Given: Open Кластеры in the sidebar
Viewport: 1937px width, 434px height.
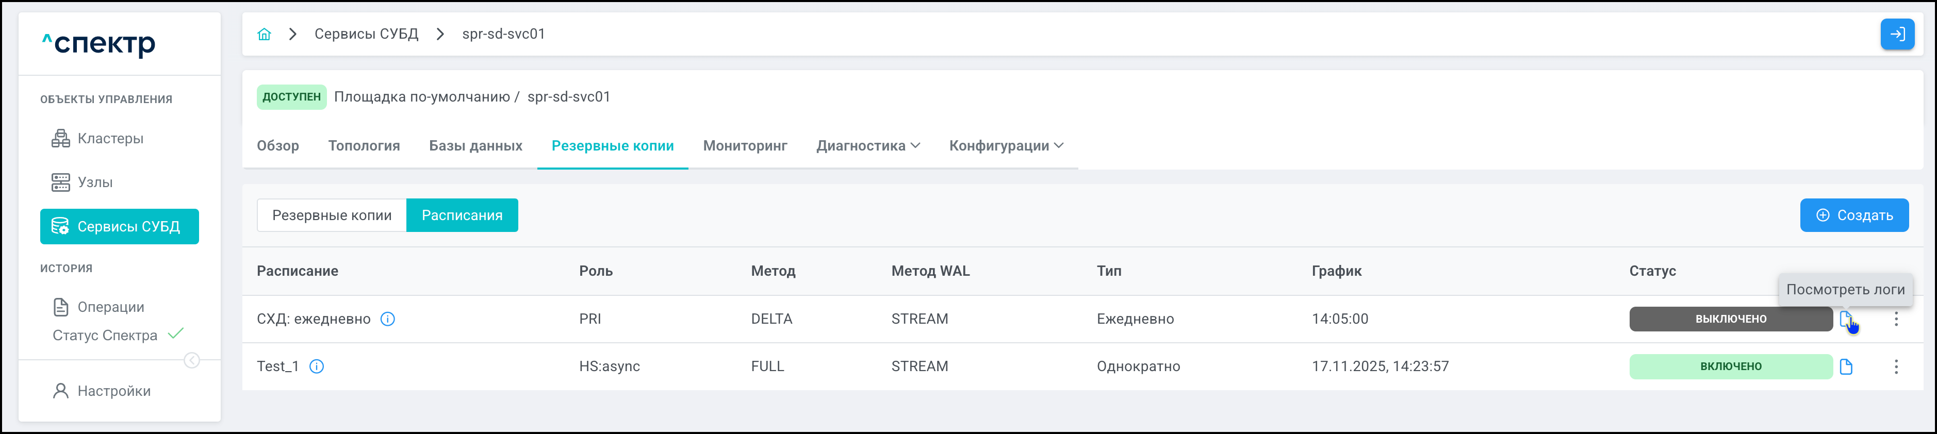Looking at the screenshot, I should [x=110, y=139].
